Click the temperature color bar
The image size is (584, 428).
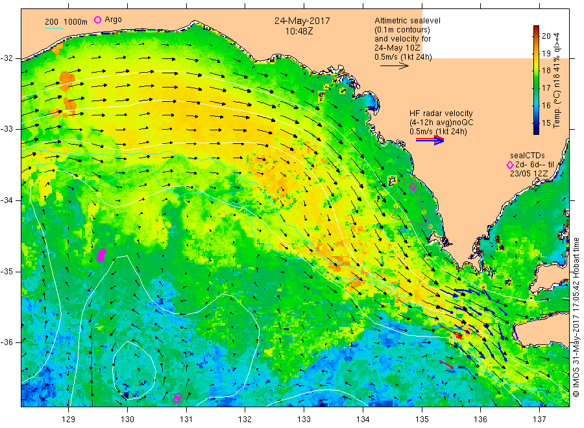(x=536, y=80)
